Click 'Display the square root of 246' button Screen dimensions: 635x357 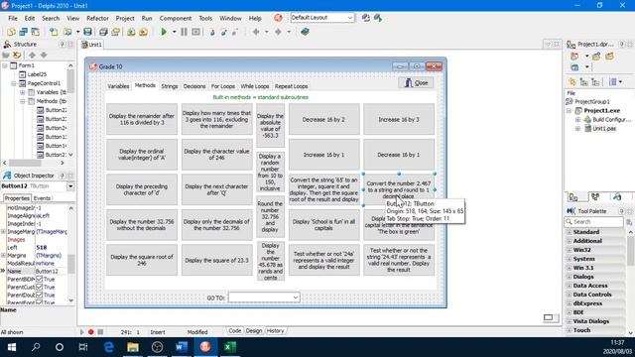[x=142, y=260]
